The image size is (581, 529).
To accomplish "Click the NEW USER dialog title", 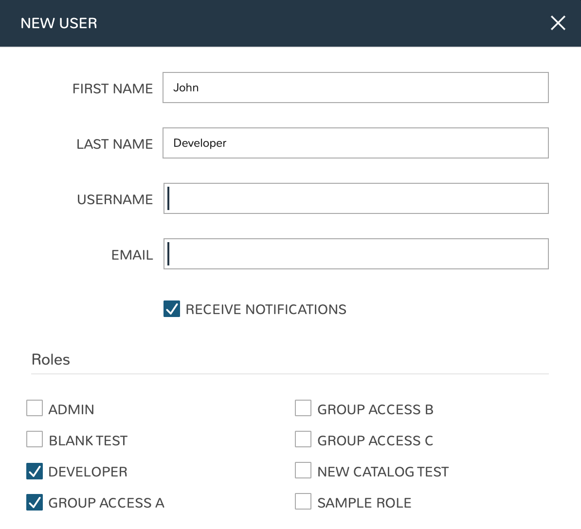I will tap(59, 23).
